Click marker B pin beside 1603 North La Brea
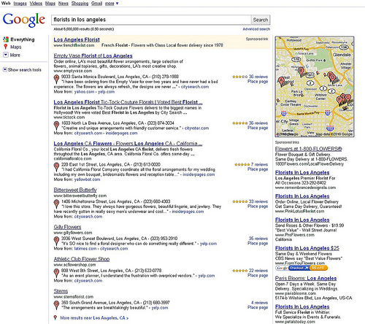Screen dimensions: 365x324 pos(56,126)
